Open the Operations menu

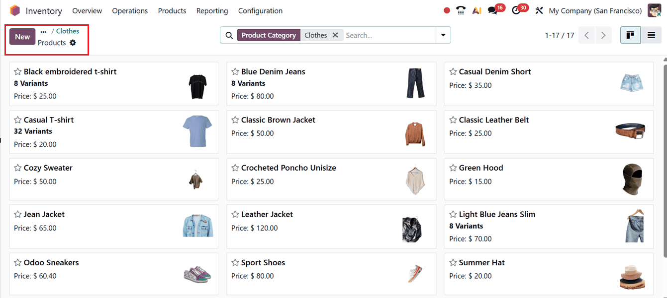[x=130, y=10]
